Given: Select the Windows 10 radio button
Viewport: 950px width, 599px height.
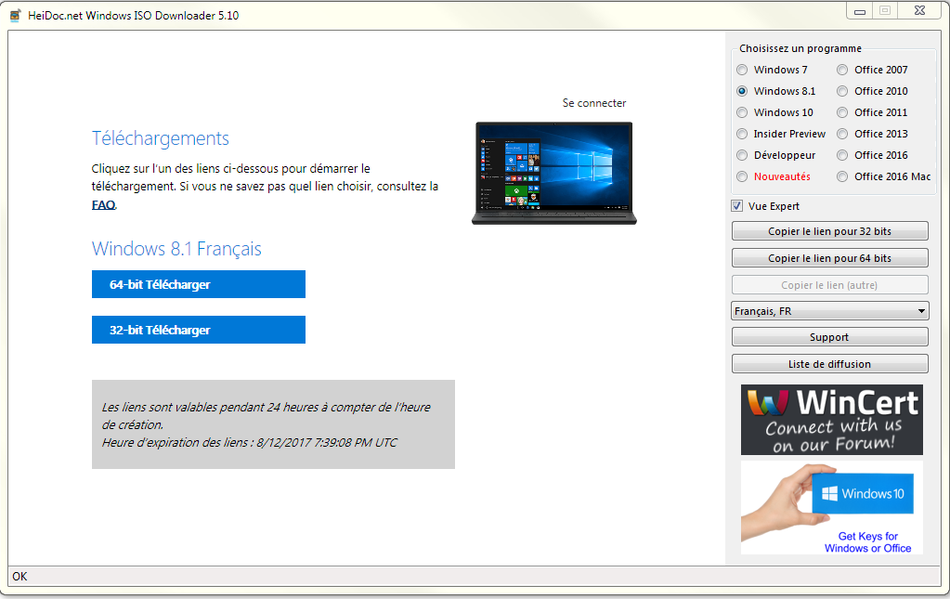Looking at the screenshot, I should [x=742, y=112].
